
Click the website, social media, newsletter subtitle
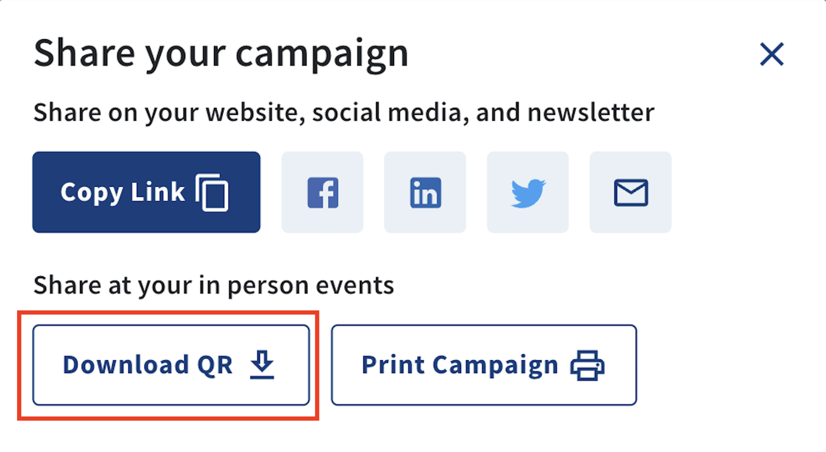pyautogui.click(x=343, y=113)
